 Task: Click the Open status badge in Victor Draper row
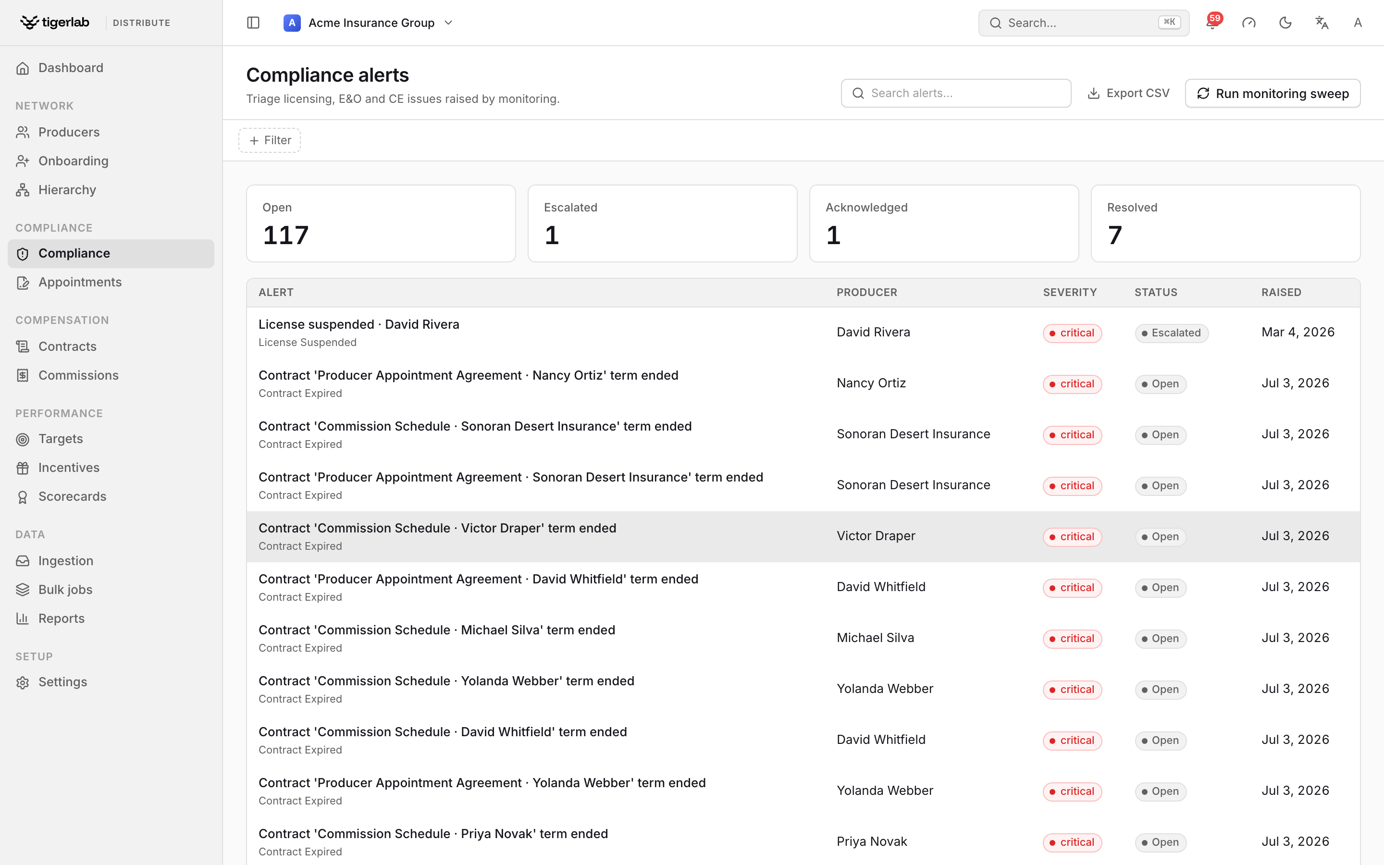pos(1161,537)
